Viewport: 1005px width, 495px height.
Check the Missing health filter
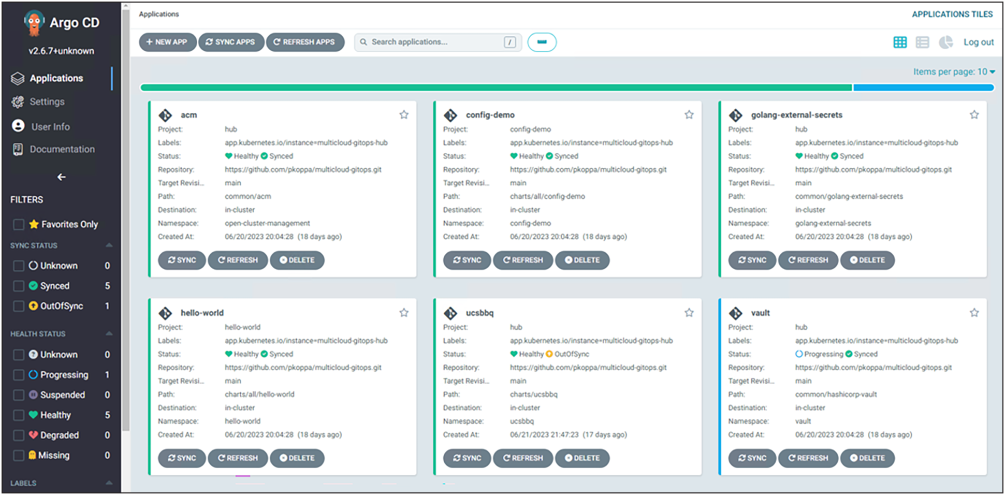[x=19, y=456]
